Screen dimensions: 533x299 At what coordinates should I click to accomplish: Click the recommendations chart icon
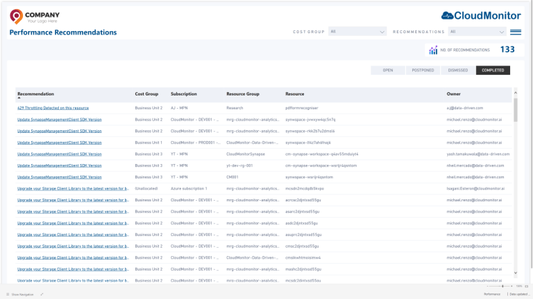point(433,50)
